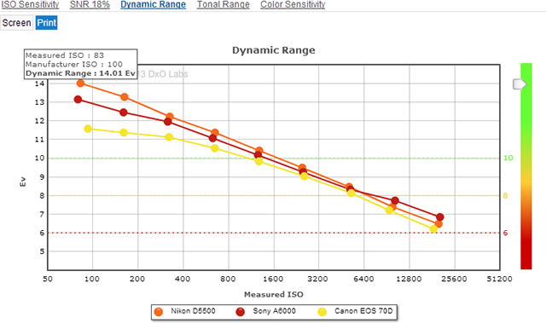The width and height of the screenshot is (546, 323).
Task: Select the Canon 70D point near ISO 800
Action: [x=214, y=148]
